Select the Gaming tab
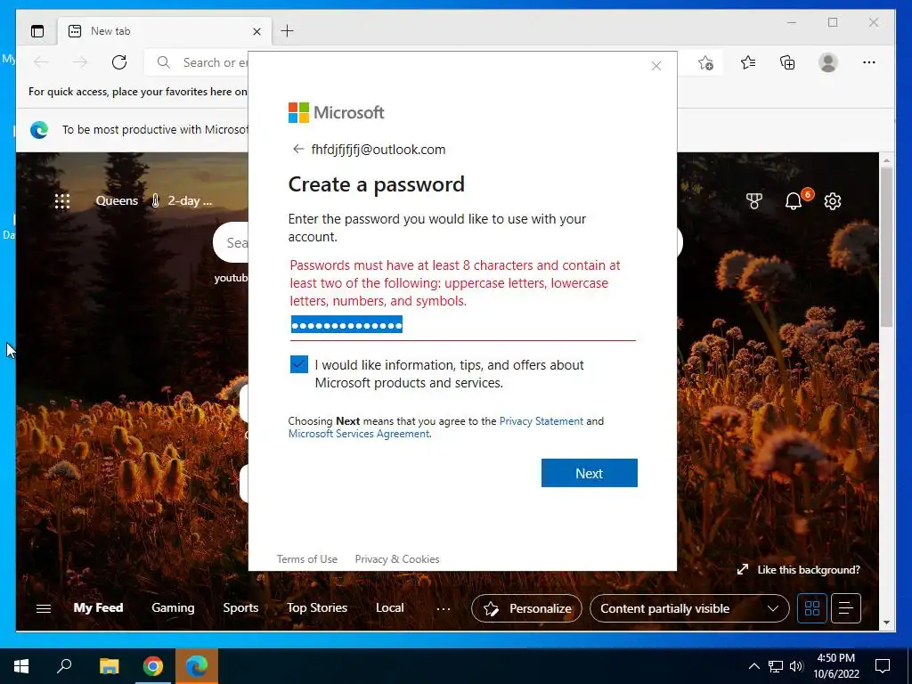The image size is (912, 684). [x=173, y=607]
